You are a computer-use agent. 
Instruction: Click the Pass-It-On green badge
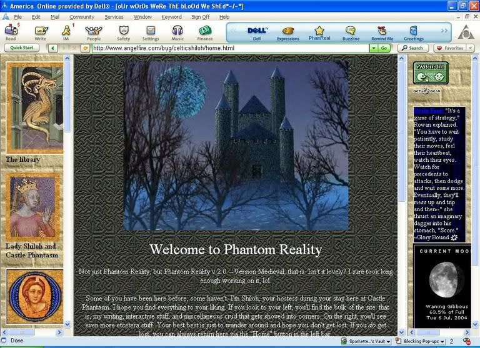click(431, 73)
